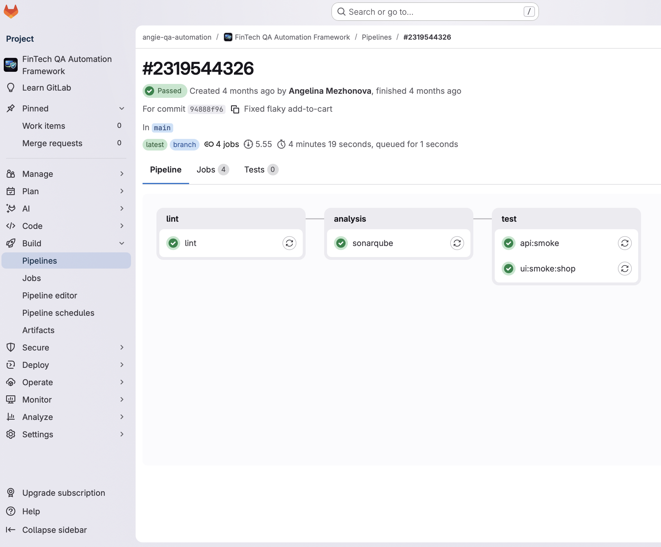Click the Search or go to field

tap(435, 12)
